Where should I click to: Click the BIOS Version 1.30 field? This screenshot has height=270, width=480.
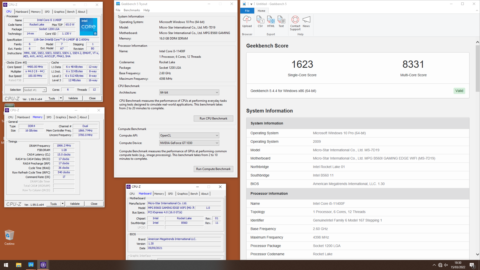(184, 243)
